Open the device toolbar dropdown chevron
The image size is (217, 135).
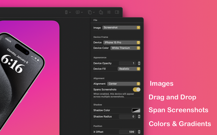click(70, 12)
